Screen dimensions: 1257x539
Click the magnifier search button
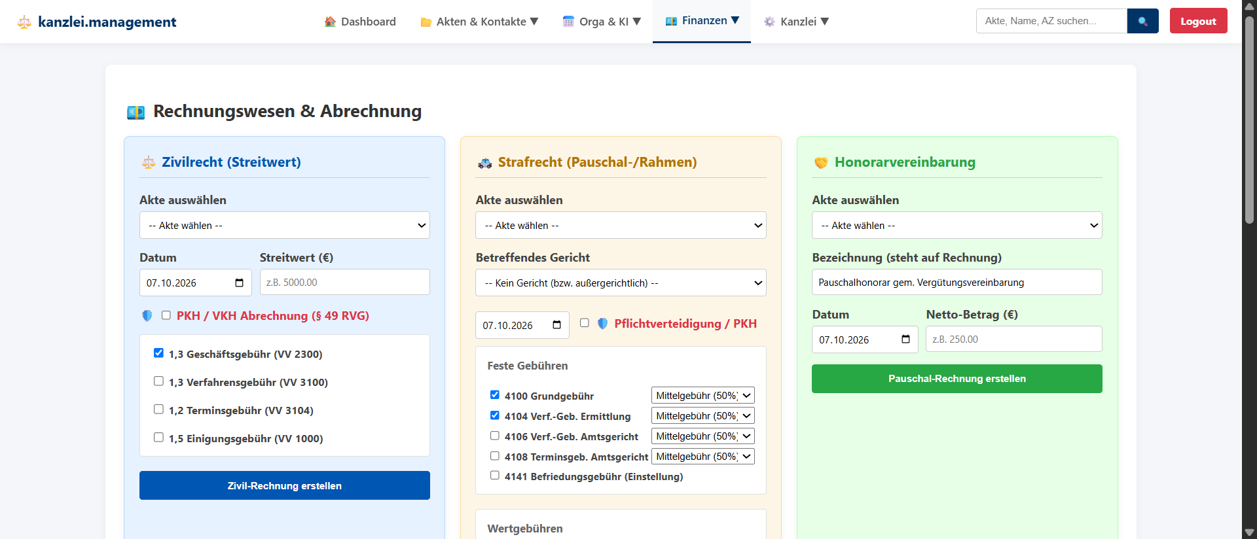pos(1143,21)
